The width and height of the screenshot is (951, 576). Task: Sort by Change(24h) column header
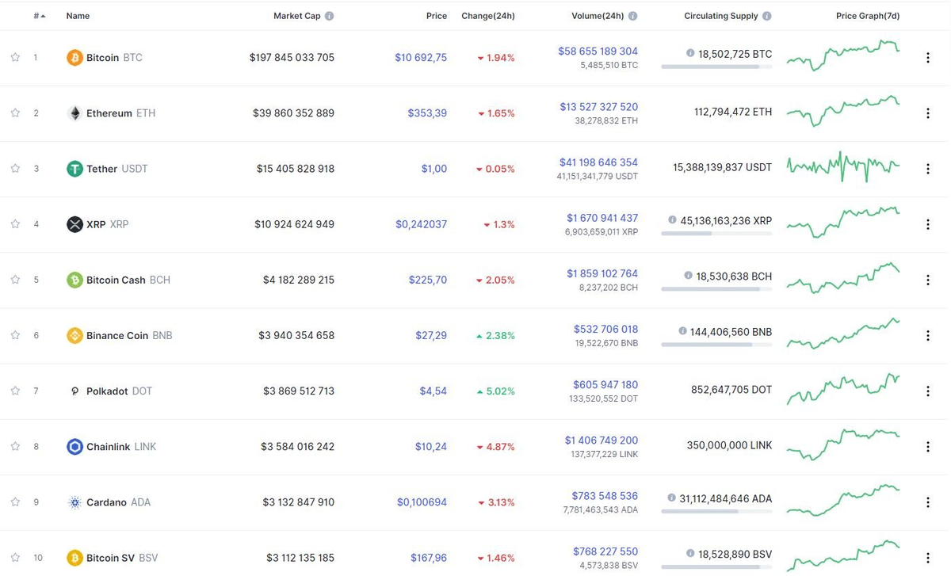coord(488,16)
